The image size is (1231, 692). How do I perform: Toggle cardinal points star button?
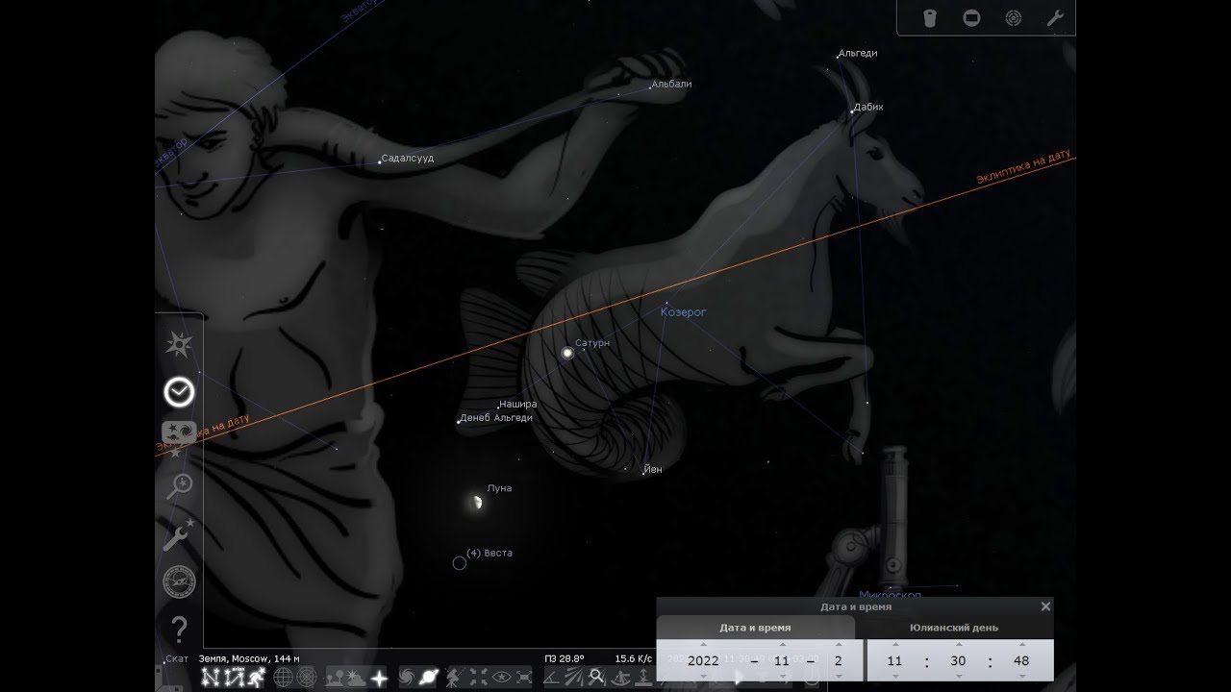379,678
